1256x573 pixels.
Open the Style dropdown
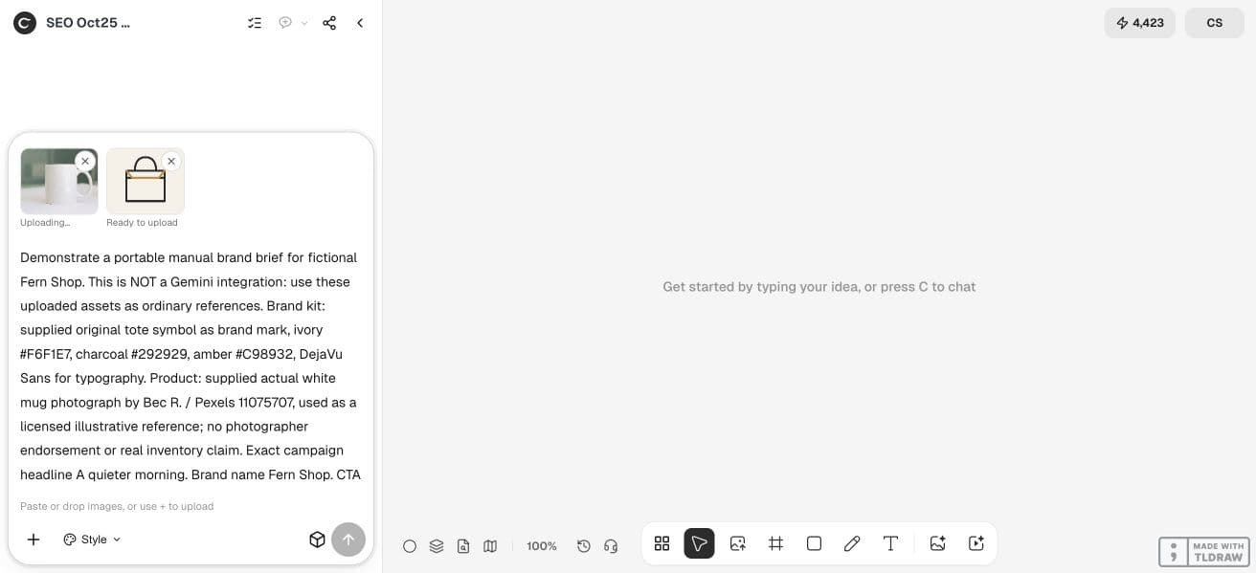click(93, 540)
